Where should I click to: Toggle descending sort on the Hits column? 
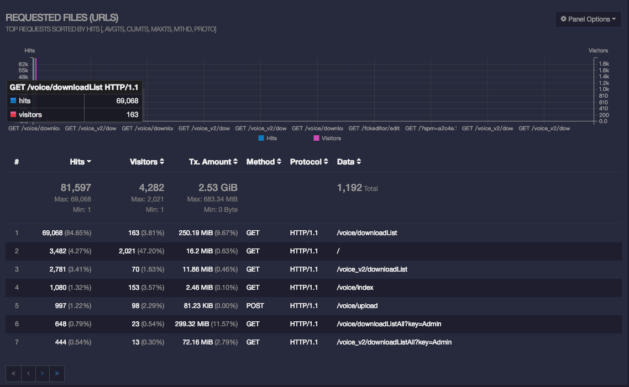pyautogui.click(x=88, y=161)
